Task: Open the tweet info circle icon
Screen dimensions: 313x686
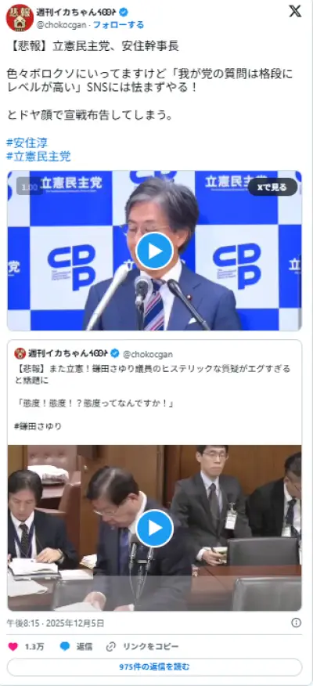Action: click(x=296, y=623)
